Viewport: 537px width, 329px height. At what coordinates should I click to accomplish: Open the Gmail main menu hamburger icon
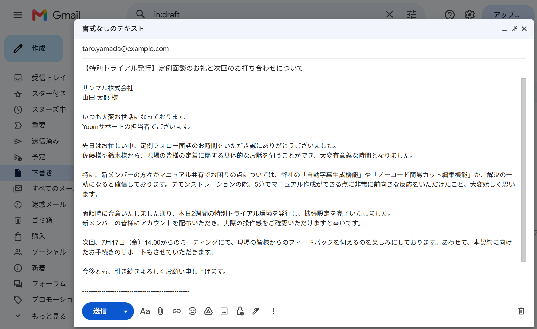(x=18, y=15)
